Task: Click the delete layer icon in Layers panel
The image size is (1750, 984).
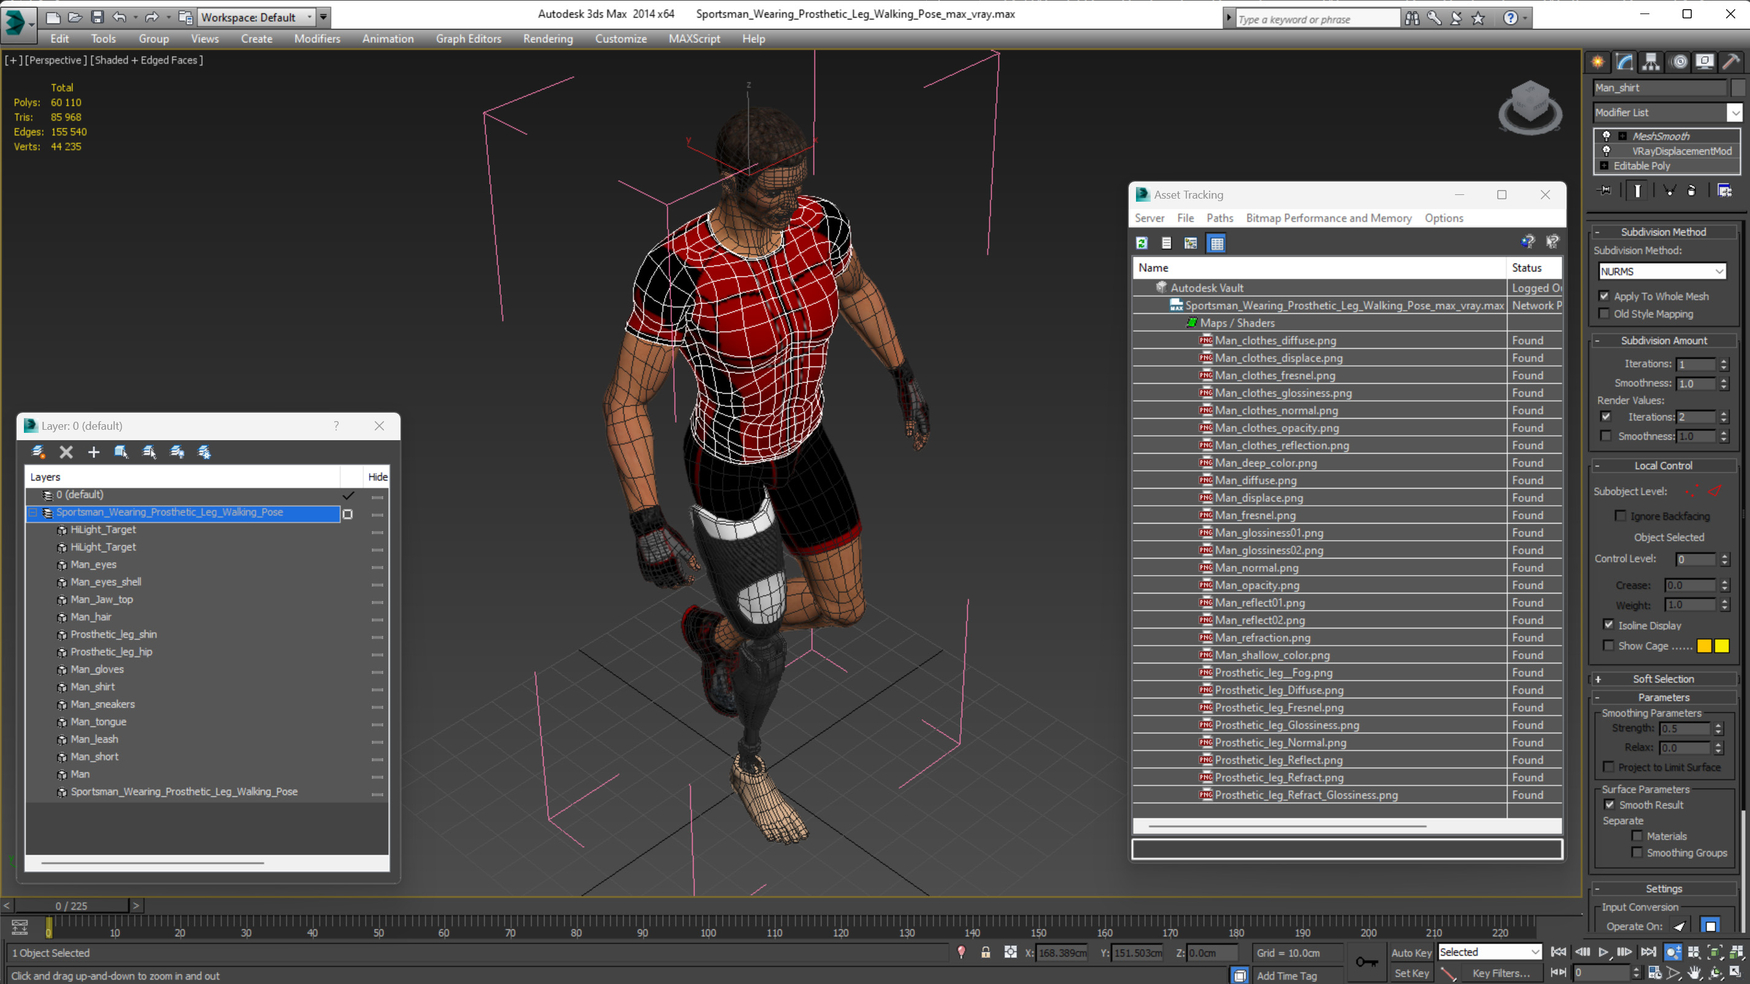Action: click(x=66, y=451)
